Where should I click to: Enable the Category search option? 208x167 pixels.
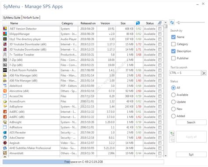tap(173, 44)
